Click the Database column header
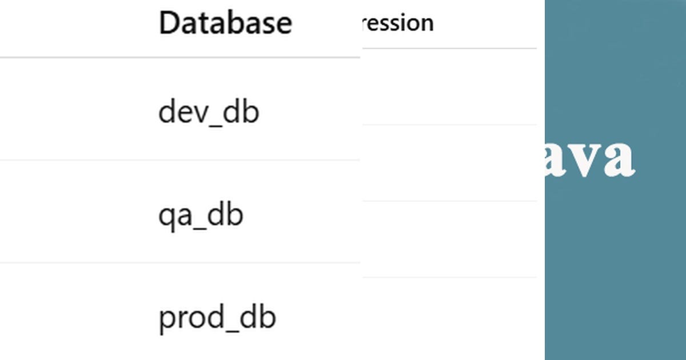 (225, 23)
